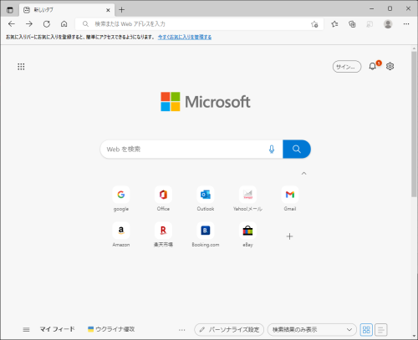418x340 pixels.
Task: Open the feed hamburger menu
Action: (26, 330)
